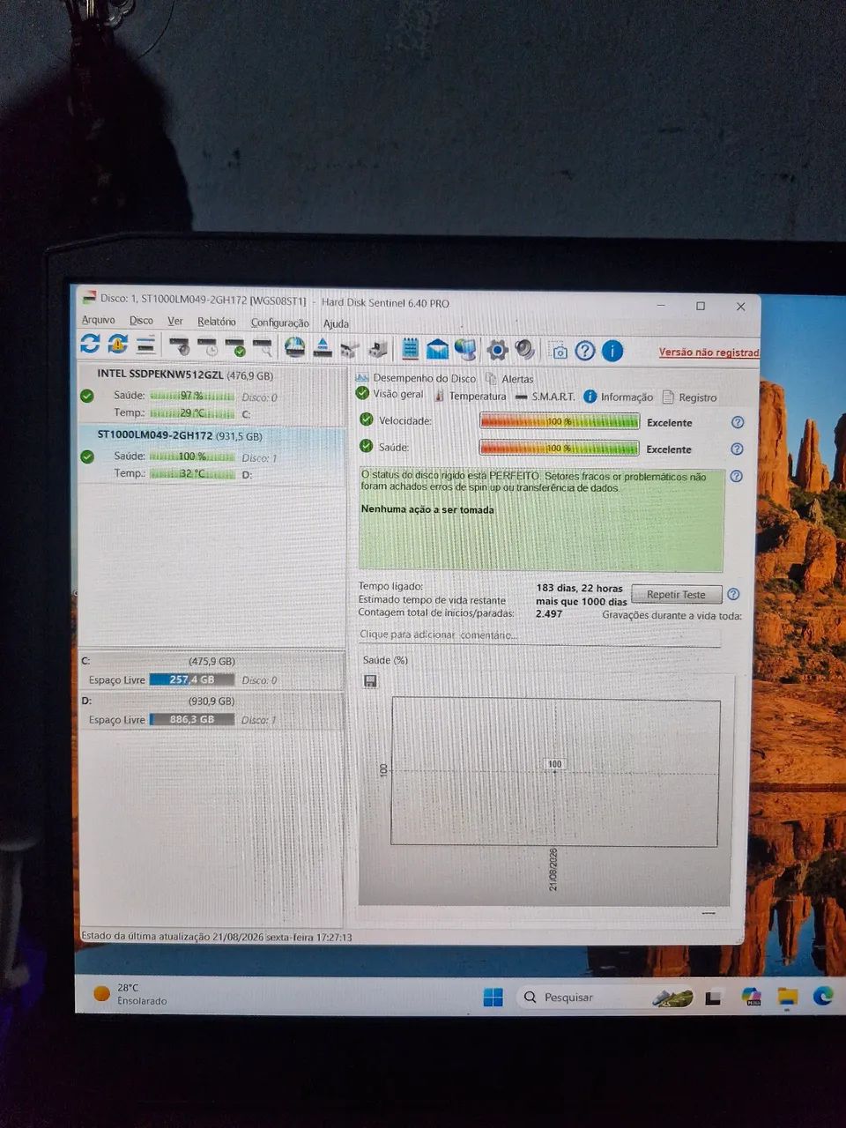Click 'mais que 1000 dias' value
846x1128 pixels.
[x=581, y=602]
